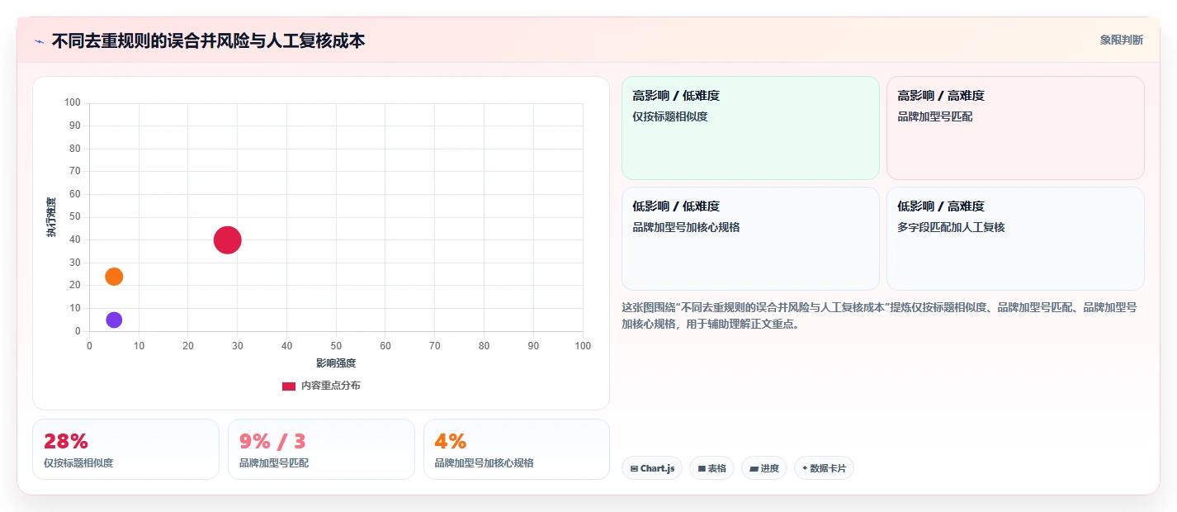Click the sparkle icon in 数据卡片 chip

[805, 468]
